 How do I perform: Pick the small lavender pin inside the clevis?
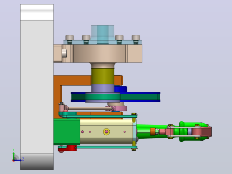point(190,132)
